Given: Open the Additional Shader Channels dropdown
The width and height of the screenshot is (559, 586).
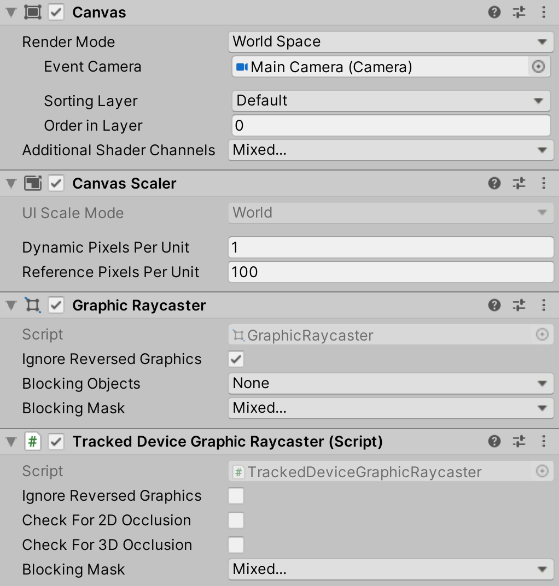Looking at the screenshot, I should (x=391, y=150).
